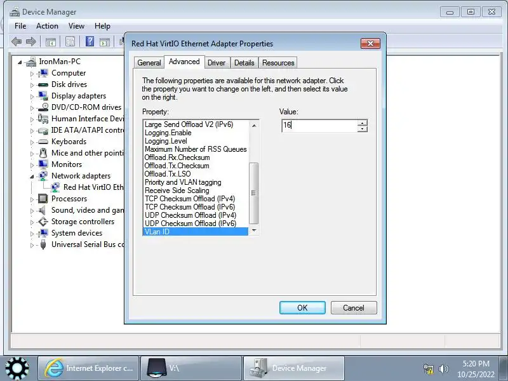Click the property list scrollbar thumb
The image size is (508, 381).
[x=253, y=193]
